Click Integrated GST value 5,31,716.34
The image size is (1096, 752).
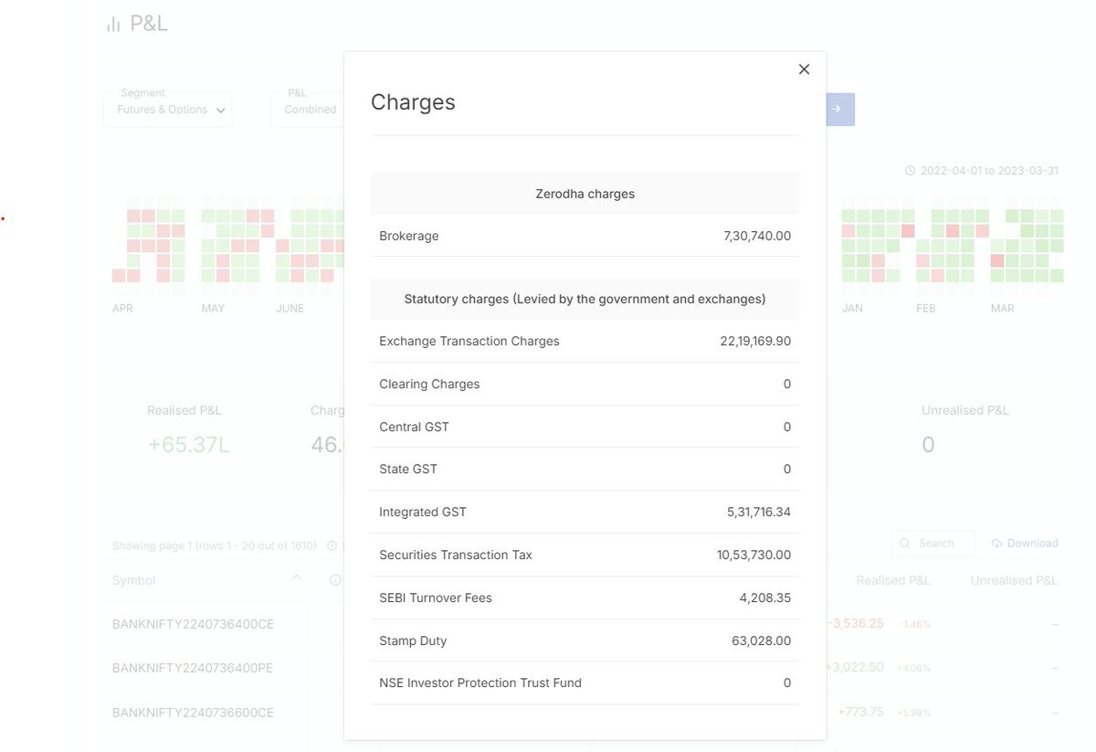click(759, 512)
